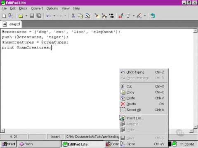
Task: Click the green EditPad system tray icon
Action: (x=174, y=144)
